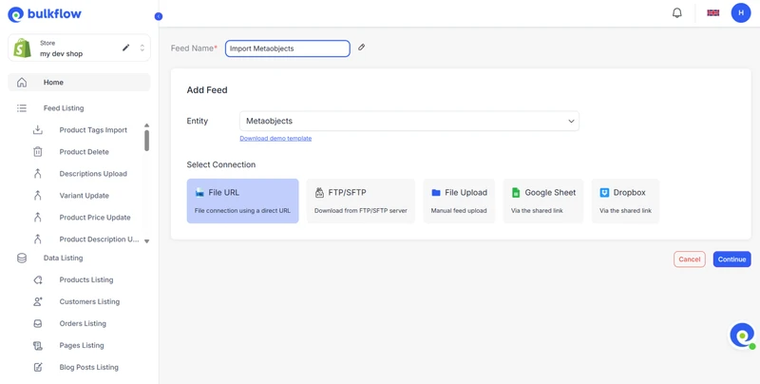Select File URL connection

pyautogui.click(x=242, y=201)
